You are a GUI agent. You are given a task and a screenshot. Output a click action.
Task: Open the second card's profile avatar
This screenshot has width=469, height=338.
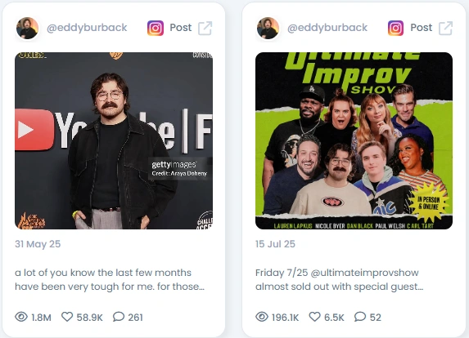[268, 28]
